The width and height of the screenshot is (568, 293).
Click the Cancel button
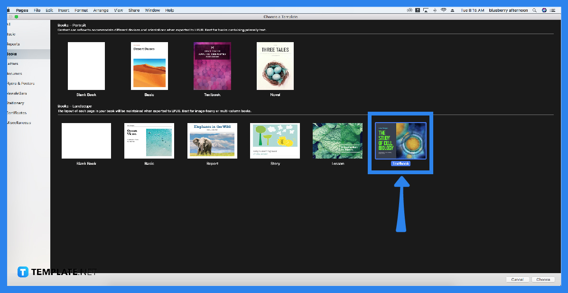click(517, 279)
